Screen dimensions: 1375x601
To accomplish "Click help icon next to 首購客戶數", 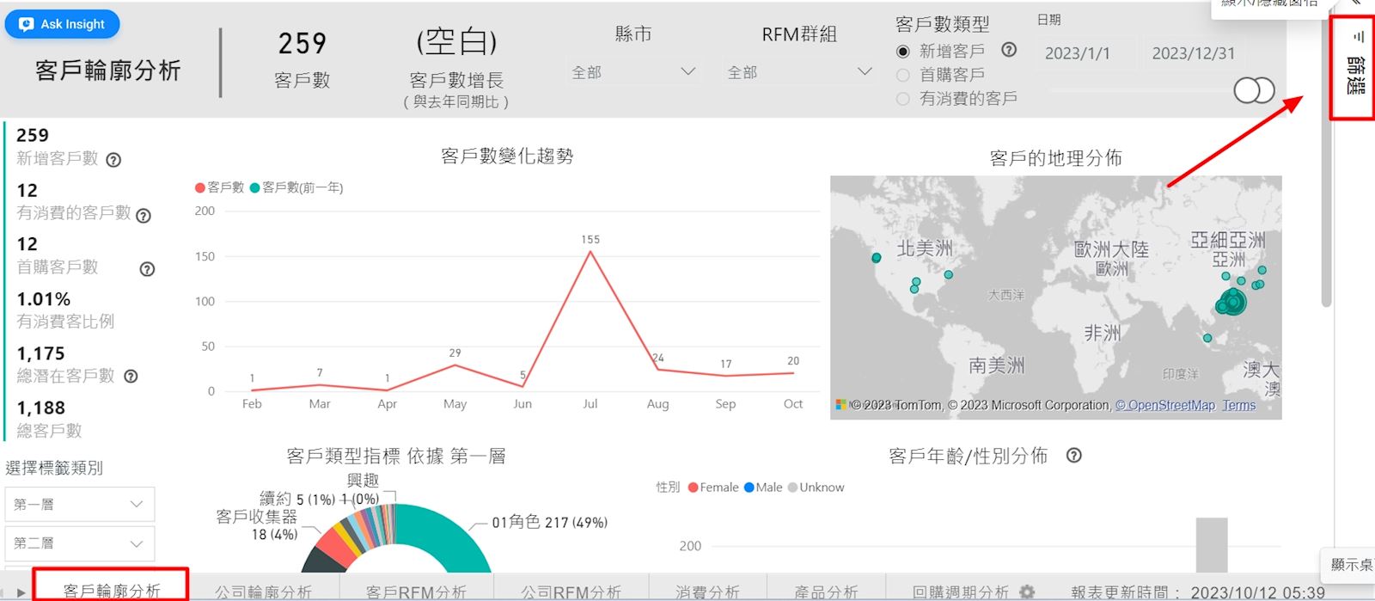I will click(x=147, y=269).
